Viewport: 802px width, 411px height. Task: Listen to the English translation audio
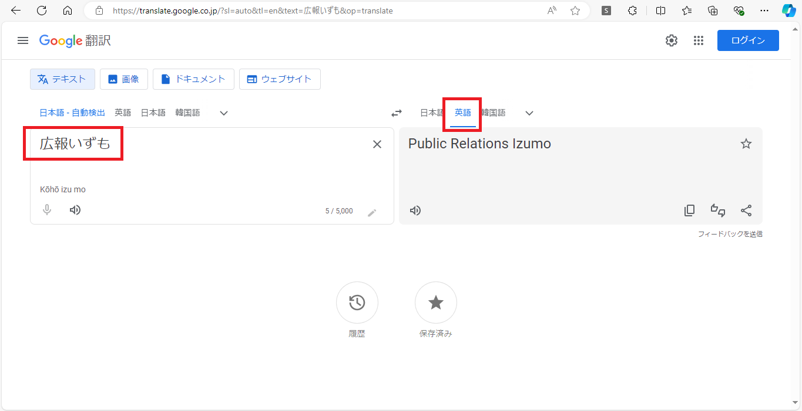pos(415,210)
